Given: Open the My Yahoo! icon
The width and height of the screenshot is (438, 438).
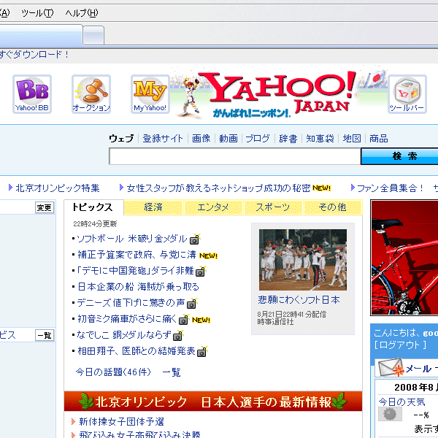Looking at the screenshot, I should point(150,94).
